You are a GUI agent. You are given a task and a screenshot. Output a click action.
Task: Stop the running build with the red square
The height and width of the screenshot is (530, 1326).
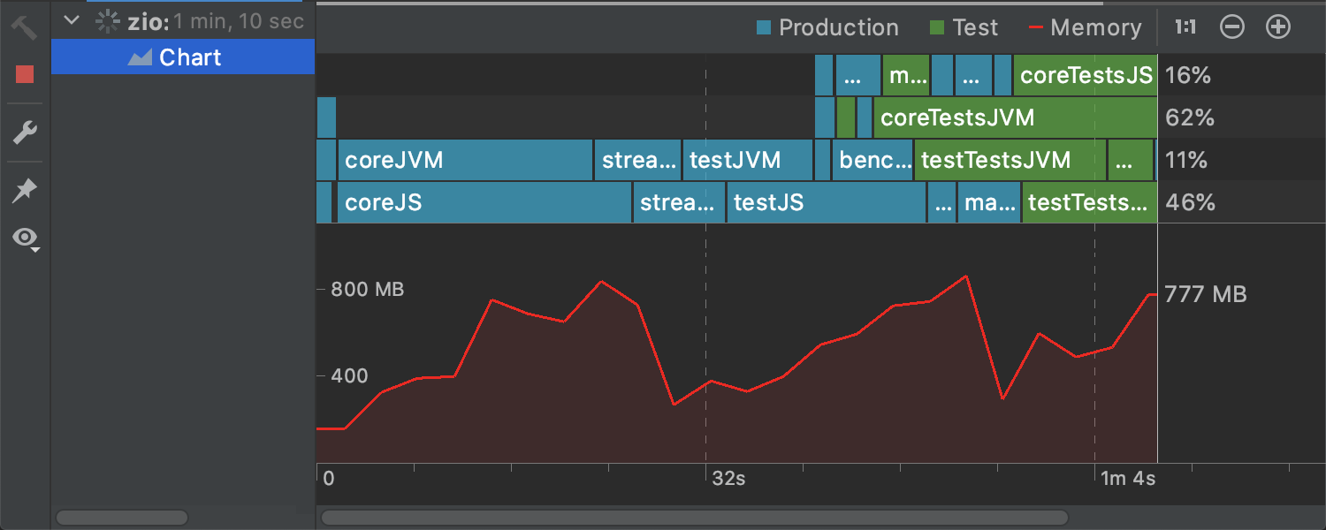[x=25, y=74]
